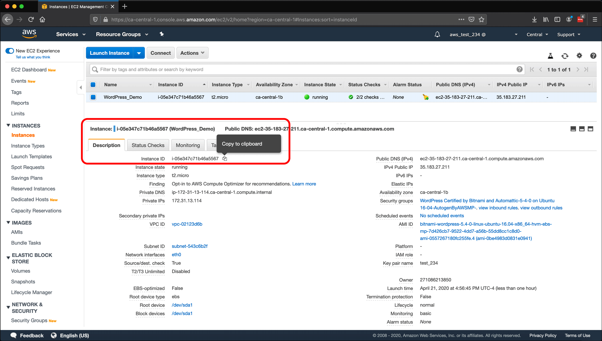Image resolution: width=602 pixels, height=341 pixels.
Task: Follow the Learn more link
Action: [x=304, y=184]
